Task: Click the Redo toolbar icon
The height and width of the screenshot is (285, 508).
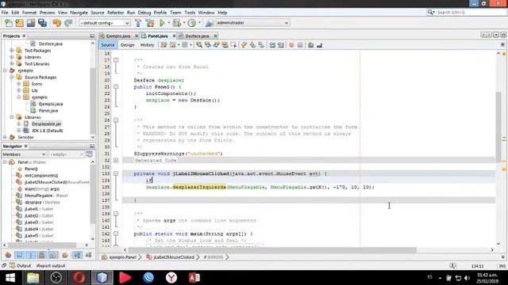Action: [68, 23]
